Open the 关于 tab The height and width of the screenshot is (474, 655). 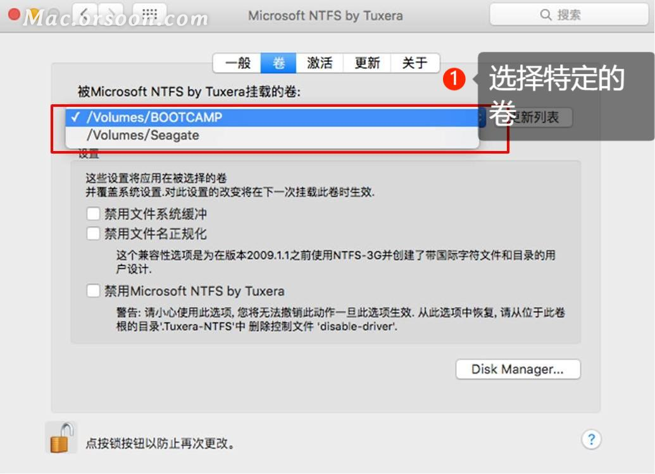pos(415,63)
